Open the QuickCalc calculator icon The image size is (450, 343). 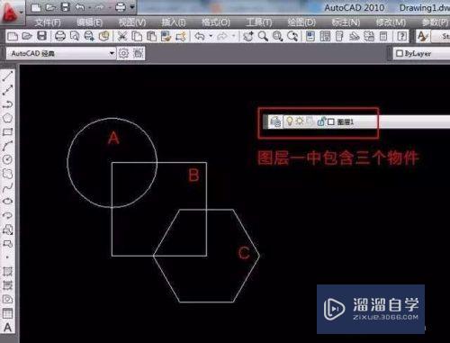click(x=383, y=36)
